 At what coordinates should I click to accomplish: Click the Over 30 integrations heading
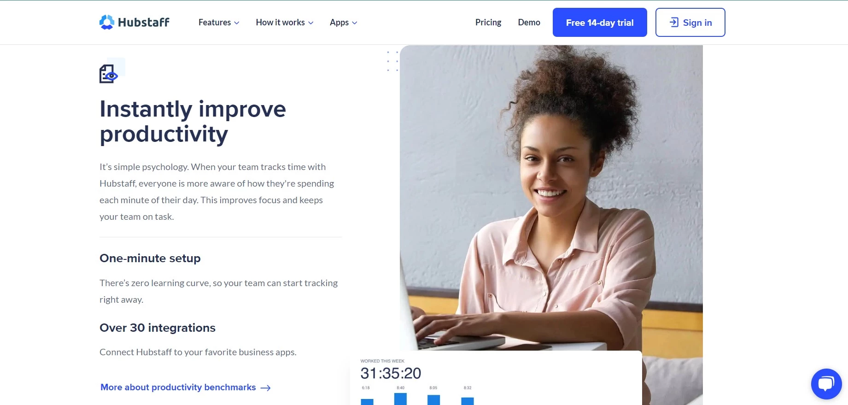click(x=158, y=328)
